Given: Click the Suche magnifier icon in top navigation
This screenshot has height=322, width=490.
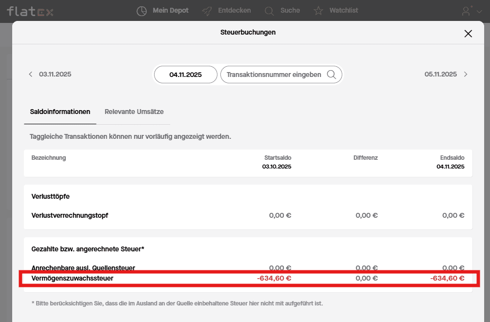Looking at the screenshot, I should (x=269, y=11).
